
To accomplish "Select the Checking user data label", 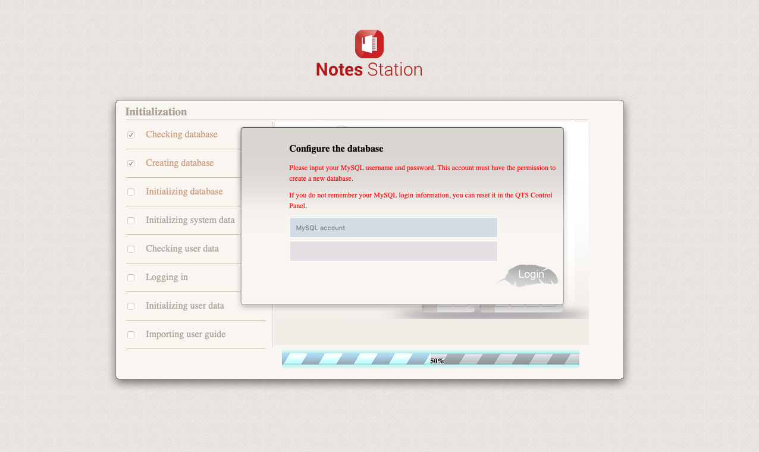I will coord(182,249).
